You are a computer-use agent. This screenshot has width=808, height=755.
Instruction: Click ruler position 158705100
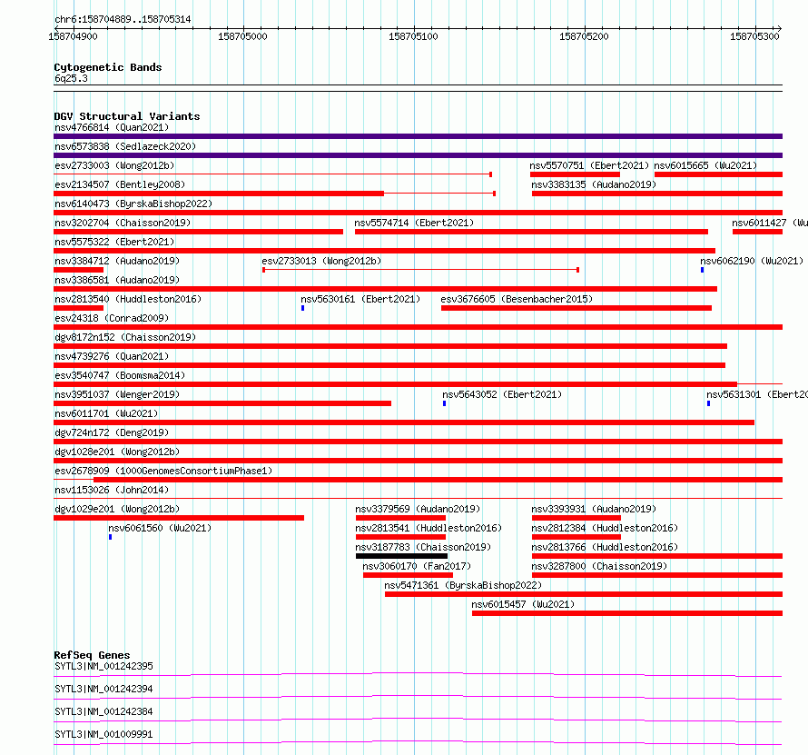pyautogui.click(x=413, y=36)
